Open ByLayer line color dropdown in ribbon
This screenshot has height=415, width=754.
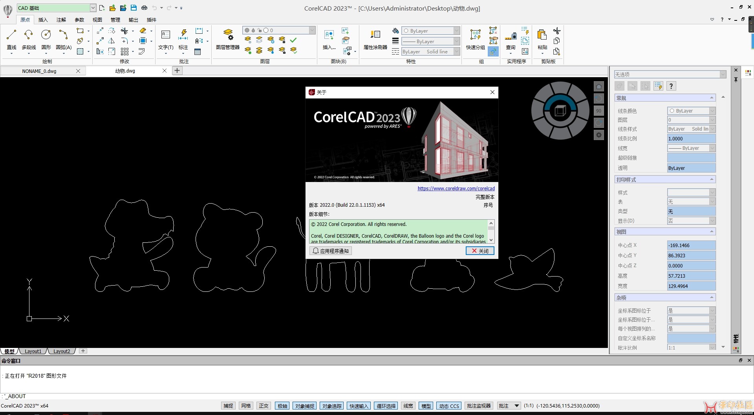456,31
